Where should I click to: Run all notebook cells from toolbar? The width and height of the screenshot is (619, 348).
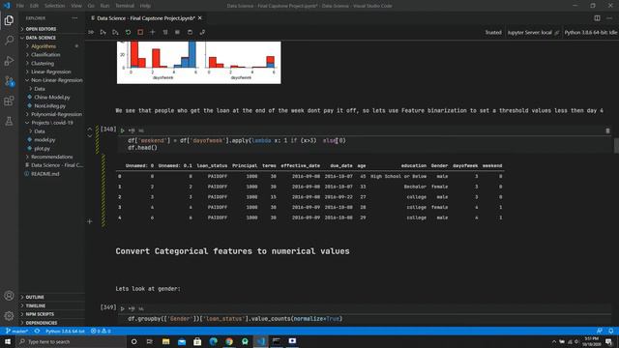(91, 32)
